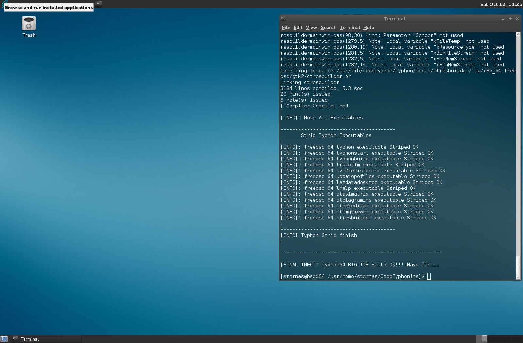Click the Terminal button in the bottom taskbar
This screenshot has height=343, width=523.
click(x=47, y=339)
